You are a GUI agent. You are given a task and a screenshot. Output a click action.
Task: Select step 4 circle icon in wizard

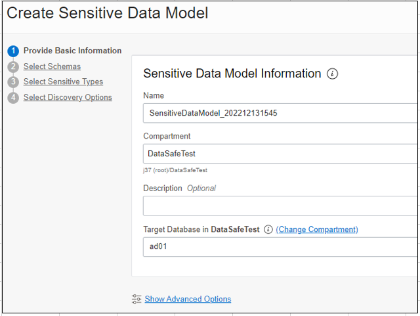(13, 98)
